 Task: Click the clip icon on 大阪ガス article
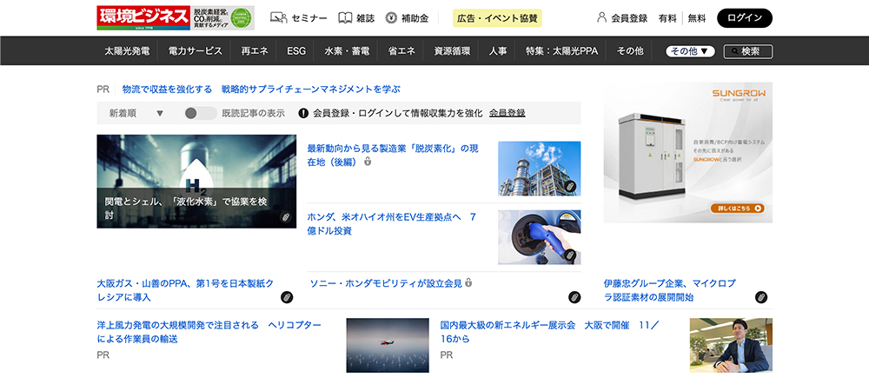click(286, 297)
